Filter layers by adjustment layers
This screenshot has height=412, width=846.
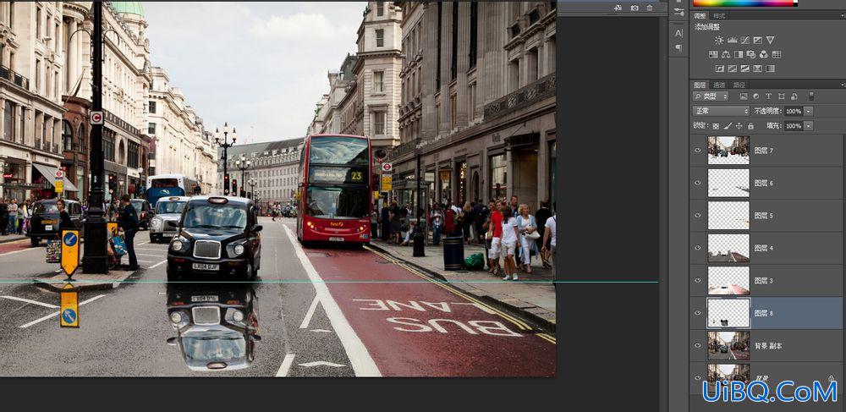coord(755,96)
